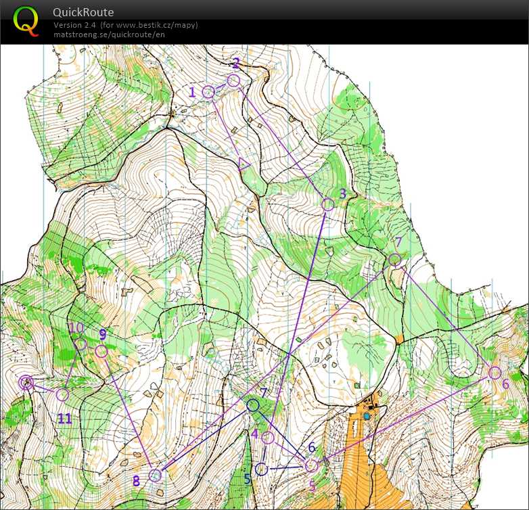Click the purple start triangle on the map
Viewport: 529px width, 510px height.
pos(244,162)
